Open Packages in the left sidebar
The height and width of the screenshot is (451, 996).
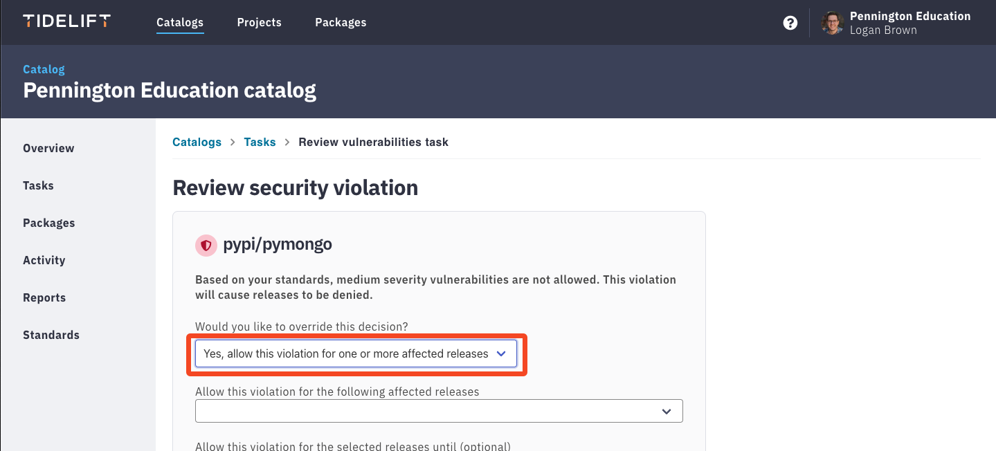[x=49, y=223]
